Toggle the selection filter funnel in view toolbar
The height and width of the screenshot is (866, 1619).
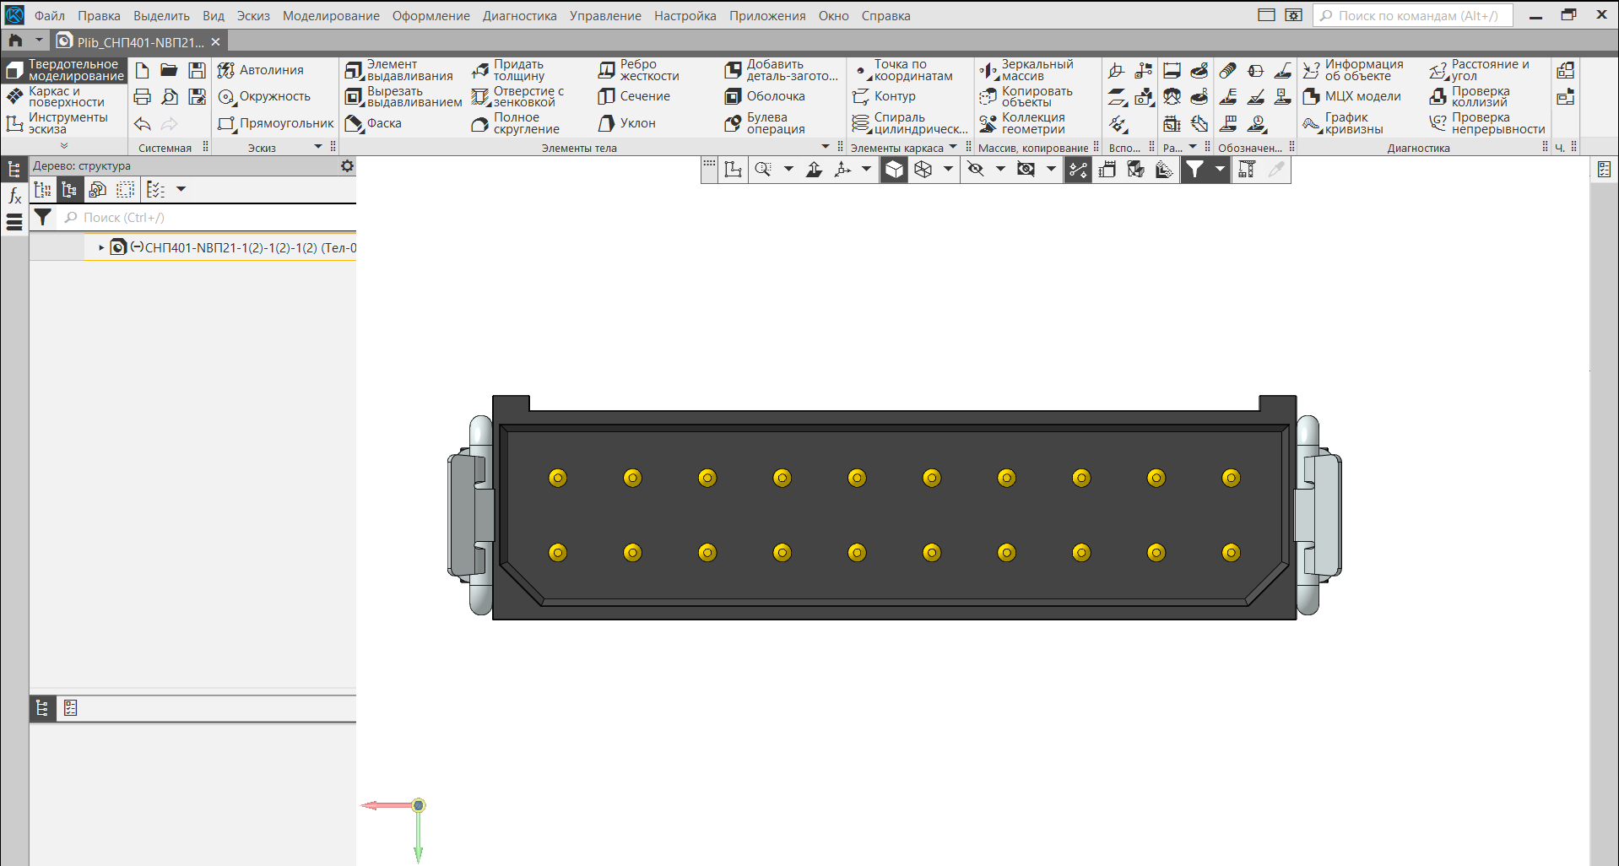coord(1194,170)
